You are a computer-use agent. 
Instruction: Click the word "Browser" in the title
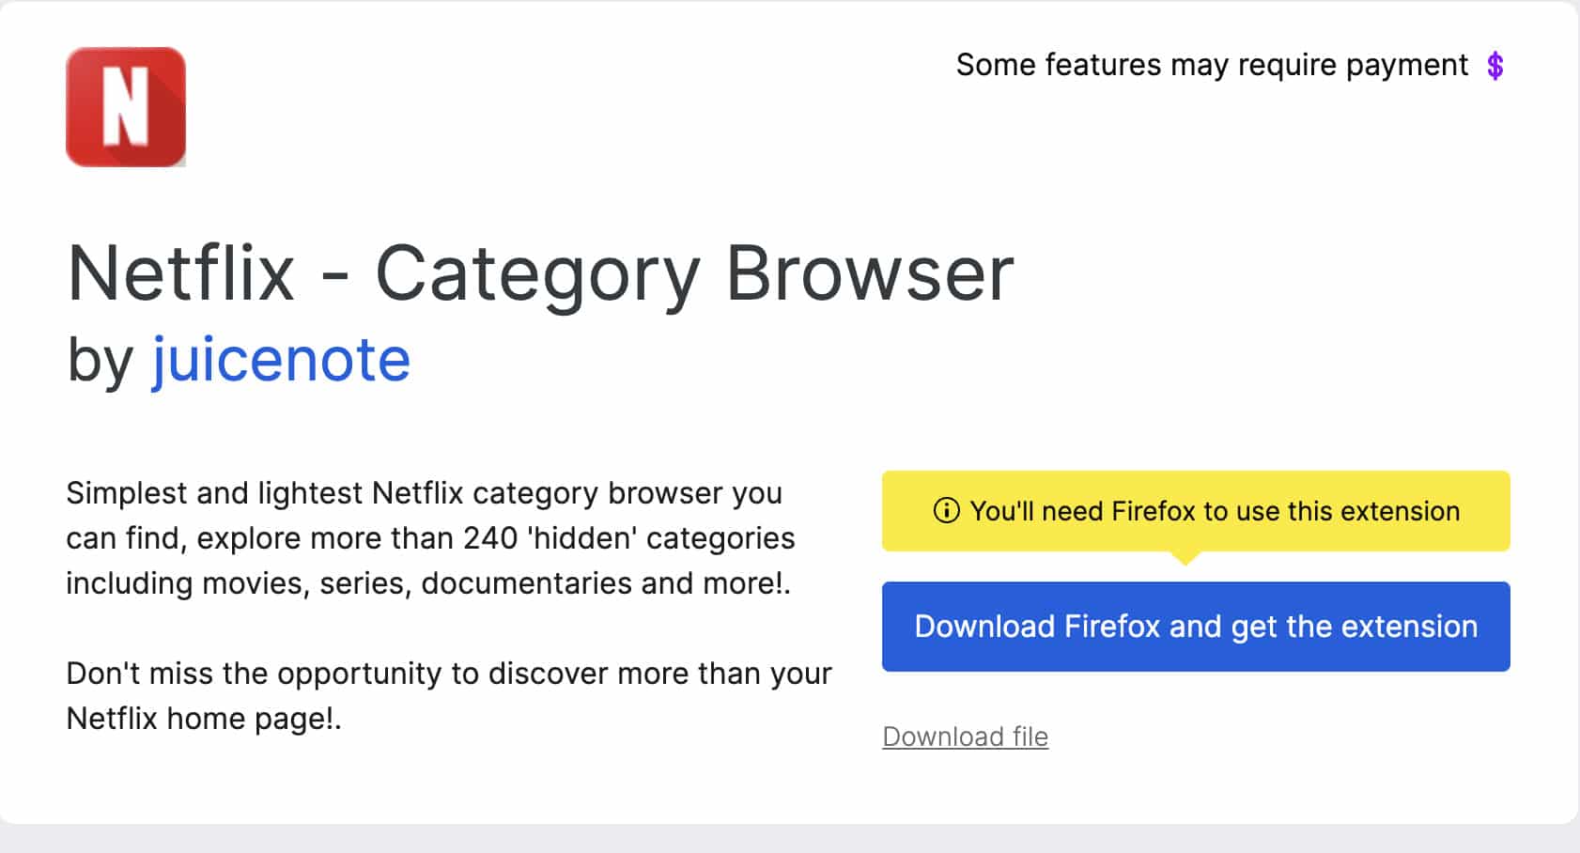(869, 273)
